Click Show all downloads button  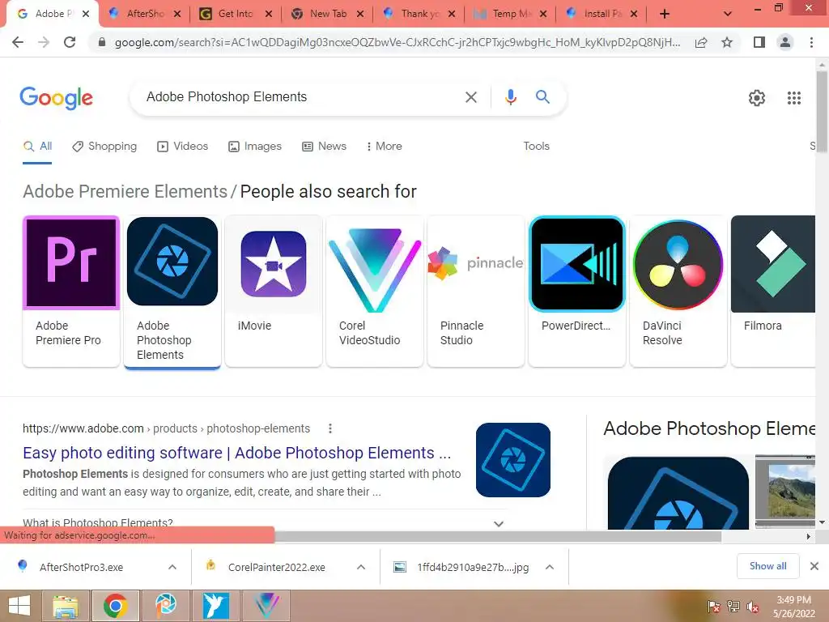pyautogui.click(x=767, y=566)
